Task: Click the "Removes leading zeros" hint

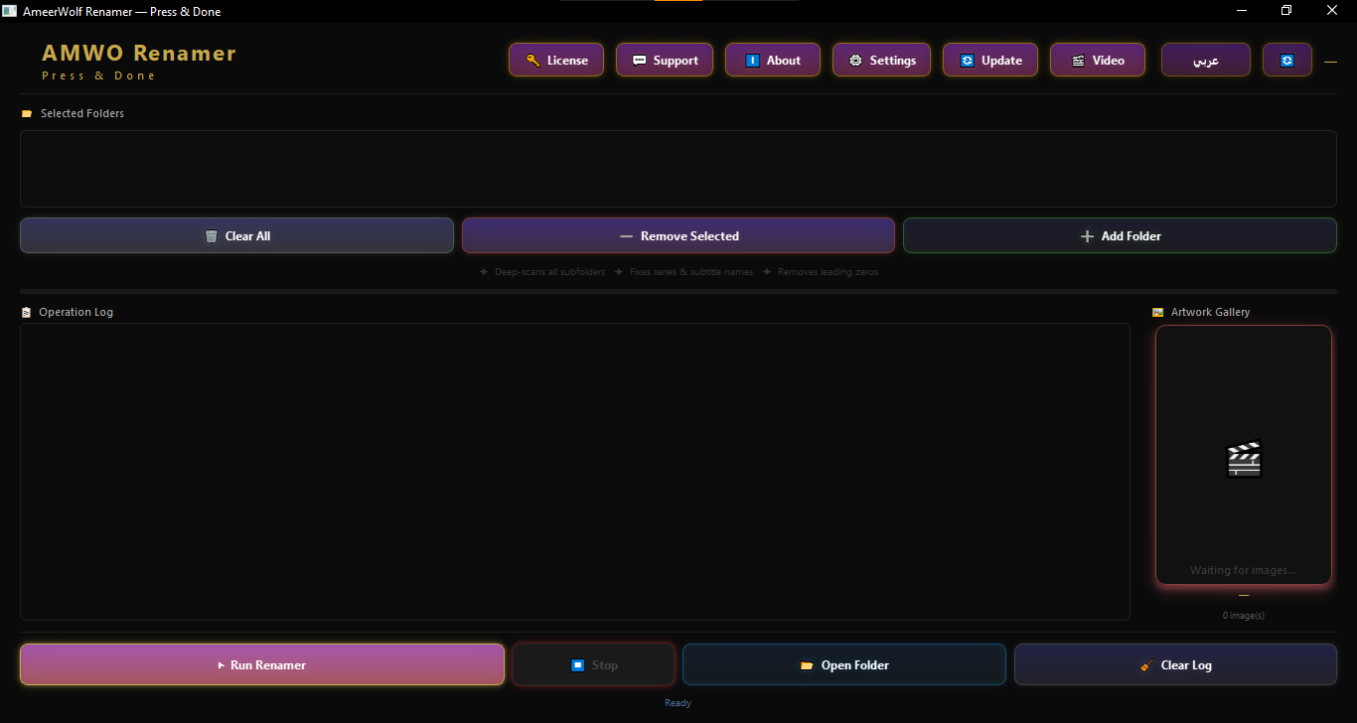Action: click(828, 272)
